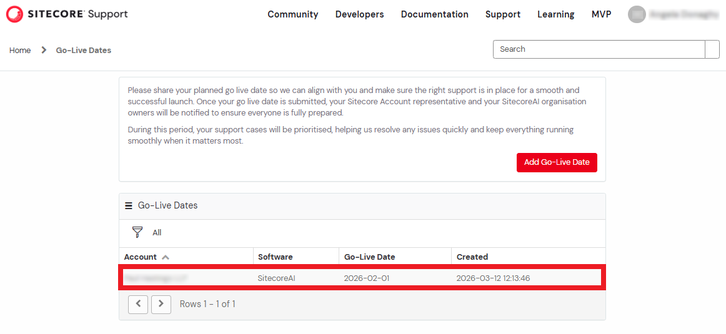
Task: Sort by Created column header
Action: pyautogui.click(x=472, y=257)
